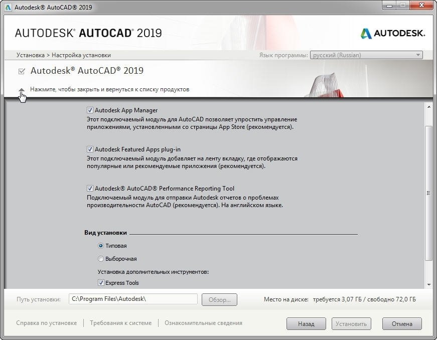Click the Обзор... browse button

219,299
